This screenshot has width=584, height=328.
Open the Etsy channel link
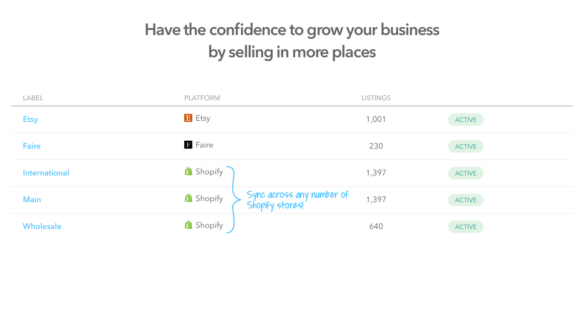tap(30, 119)
